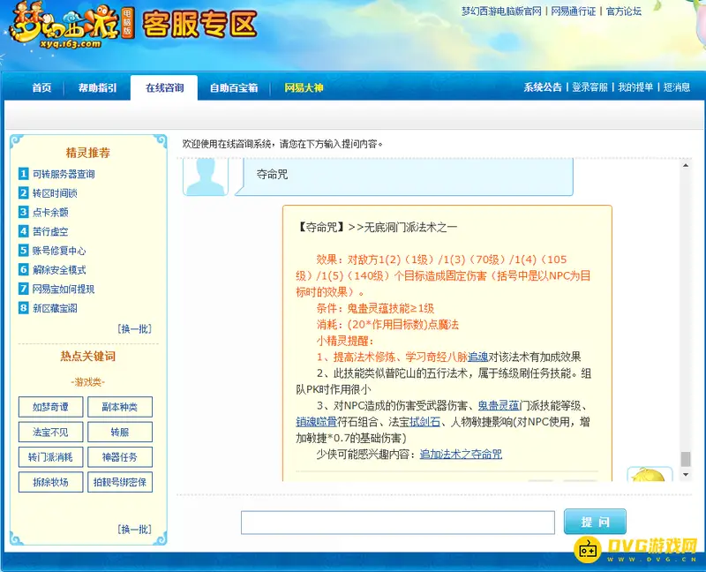
Task: Open 短消息 link
Action: pos(677,87)
